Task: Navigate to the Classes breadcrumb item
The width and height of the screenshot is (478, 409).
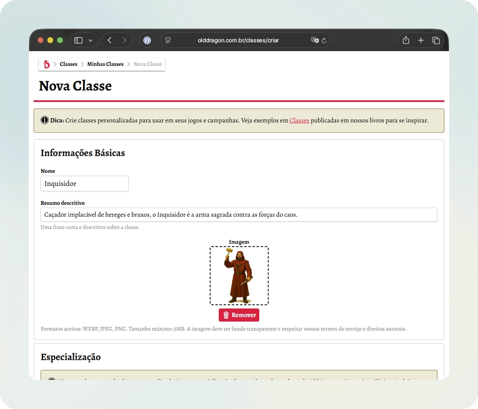Action: click(68, 64)
